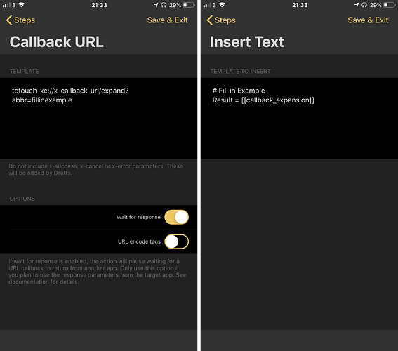This screenshot has width=398, height=351.
Task: Tap the 'Wait for response' label
Action: [138, 217]
